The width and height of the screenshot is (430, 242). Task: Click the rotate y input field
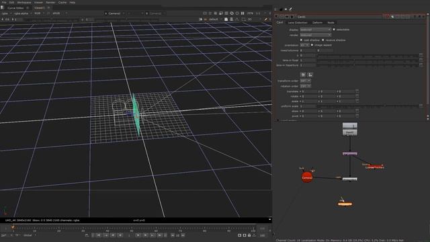[327, 96]
